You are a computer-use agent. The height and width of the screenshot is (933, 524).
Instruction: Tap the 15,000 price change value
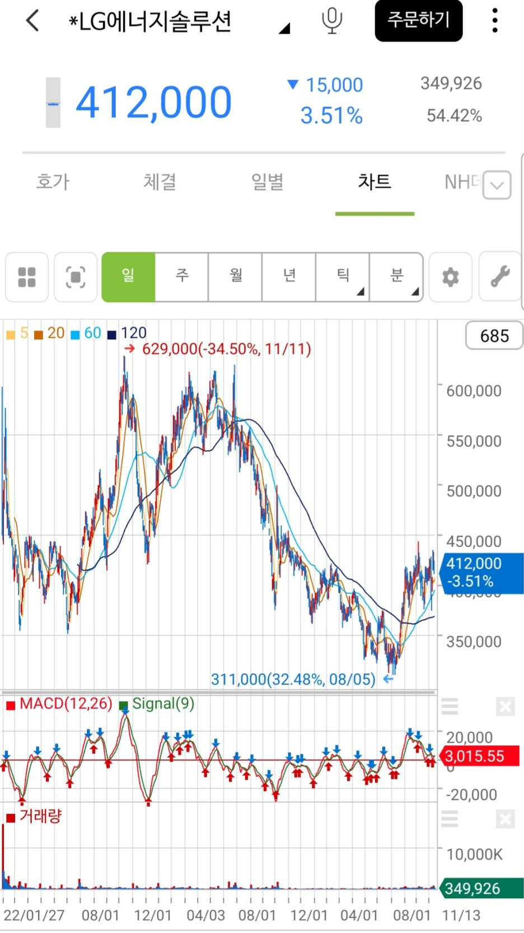click(334, 85)
